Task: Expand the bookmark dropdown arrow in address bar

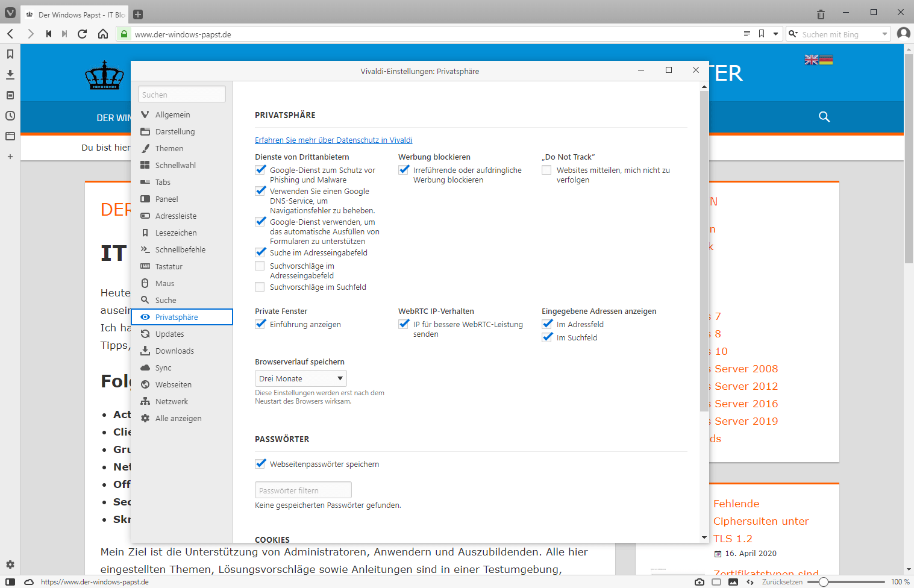Action: 775,34
